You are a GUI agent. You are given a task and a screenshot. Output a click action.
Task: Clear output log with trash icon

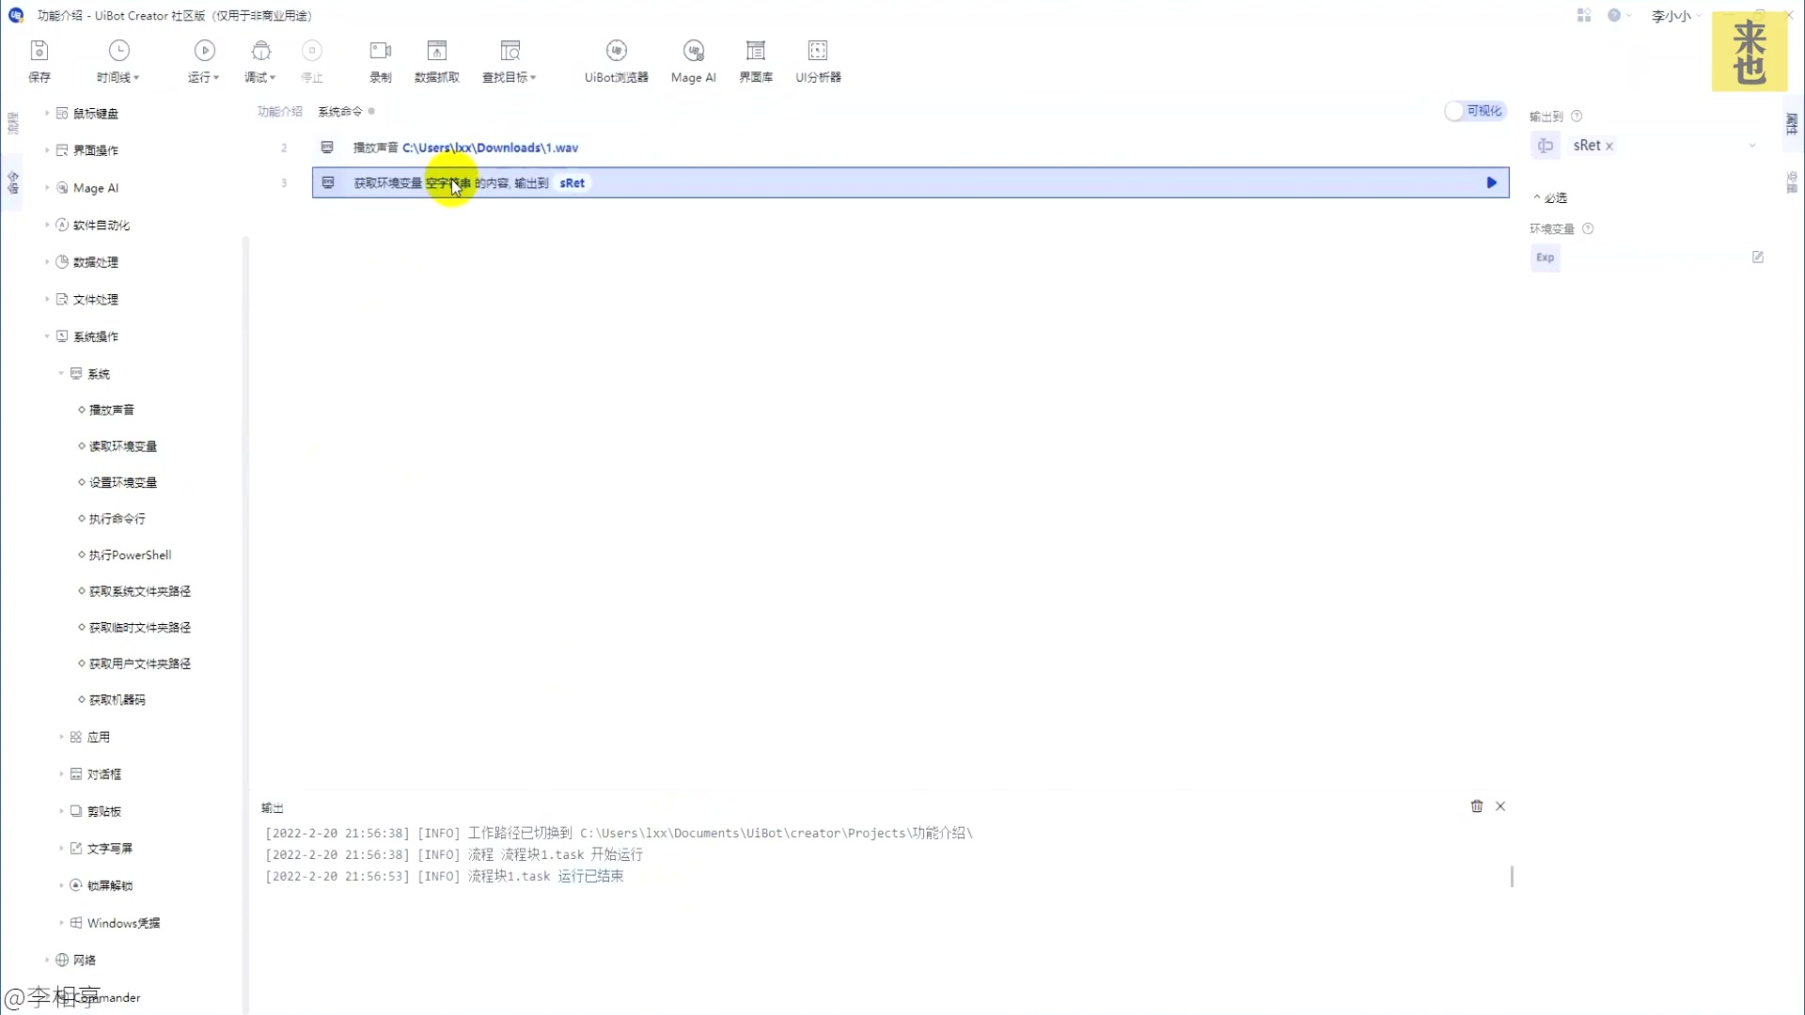click(x=1477, y=806)
